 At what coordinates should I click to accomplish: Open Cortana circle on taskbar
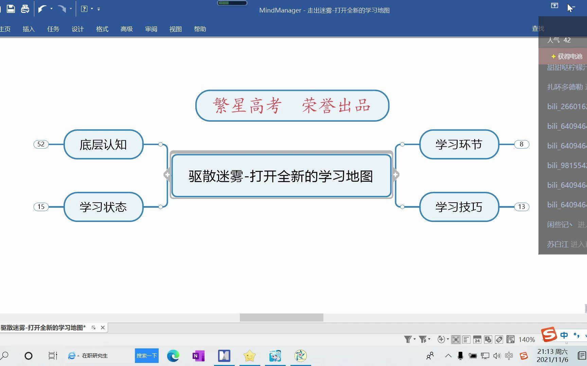(29, 356)
